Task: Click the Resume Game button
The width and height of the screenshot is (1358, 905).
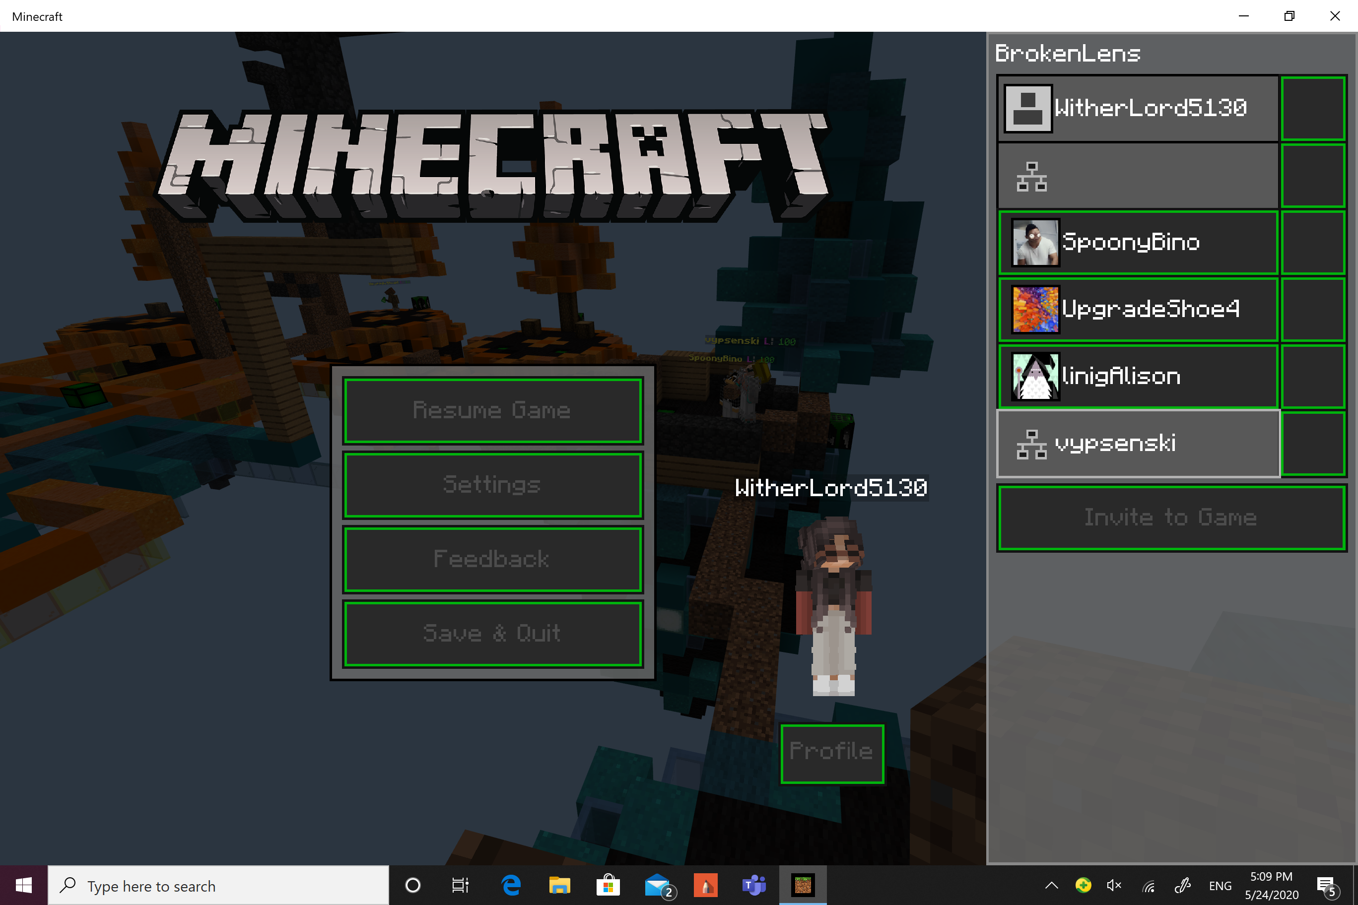Action: pyautogui.click(x=492, y=410)
